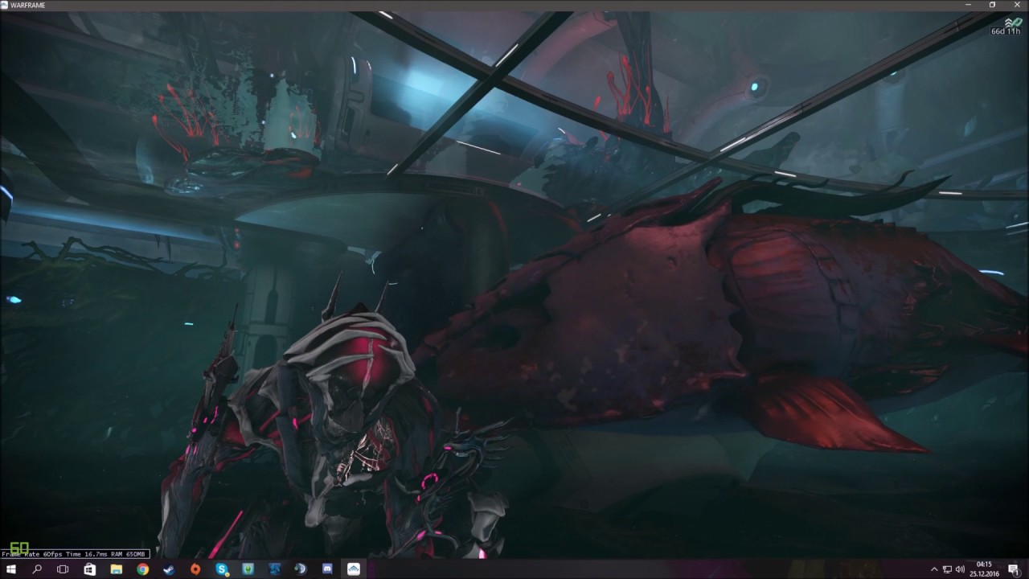Click the Warframe title bar app icon
Image resolution: width=1029 pixels, height=579 pixels.
pyautogui.click(x=5, y=5)
